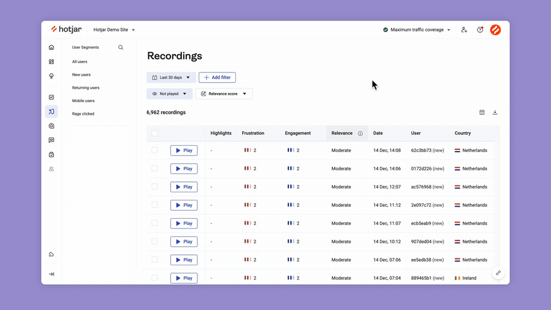Screen dimensions: 551x310
Task: Click the Relevance column info icon
Action: (360, 133)
